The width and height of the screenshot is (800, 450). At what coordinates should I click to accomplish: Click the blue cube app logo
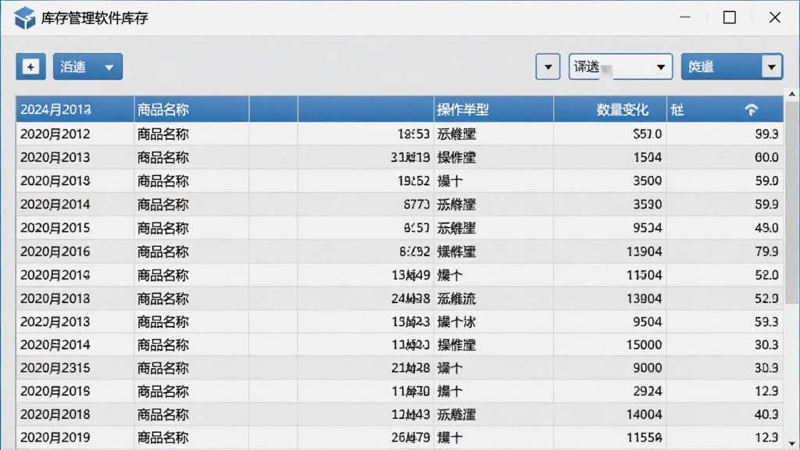click(x=24, y=18)
